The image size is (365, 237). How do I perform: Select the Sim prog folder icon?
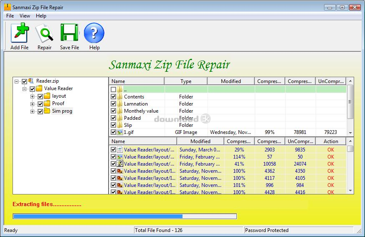[x=47, y=111]
